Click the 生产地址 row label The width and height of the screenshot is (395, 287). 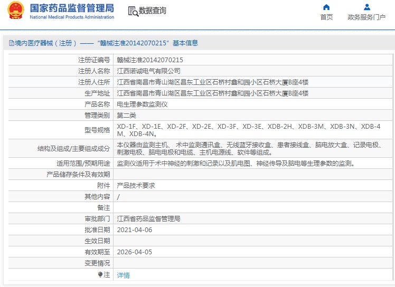click(x=97, y=93)
